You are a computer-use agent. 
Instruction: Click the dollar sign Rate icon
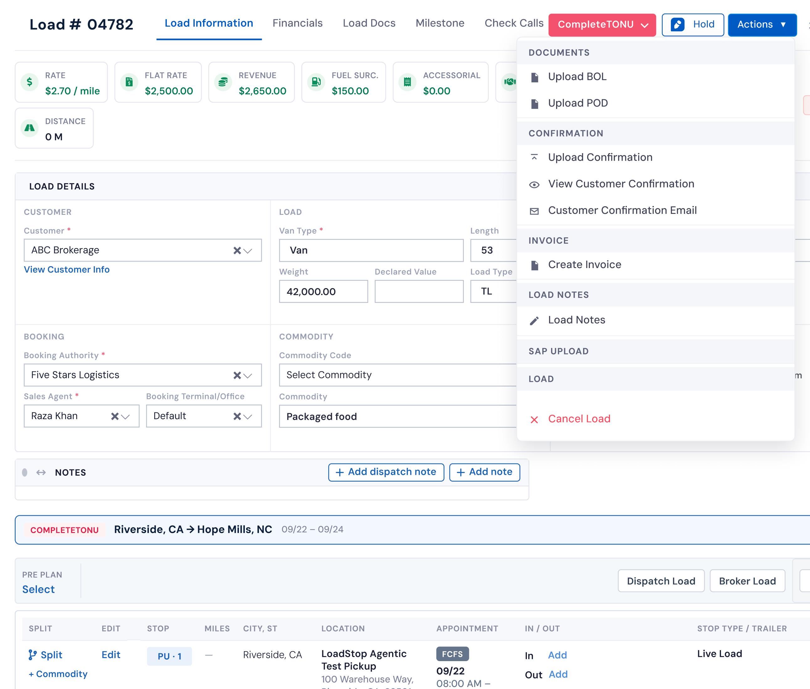30,82
